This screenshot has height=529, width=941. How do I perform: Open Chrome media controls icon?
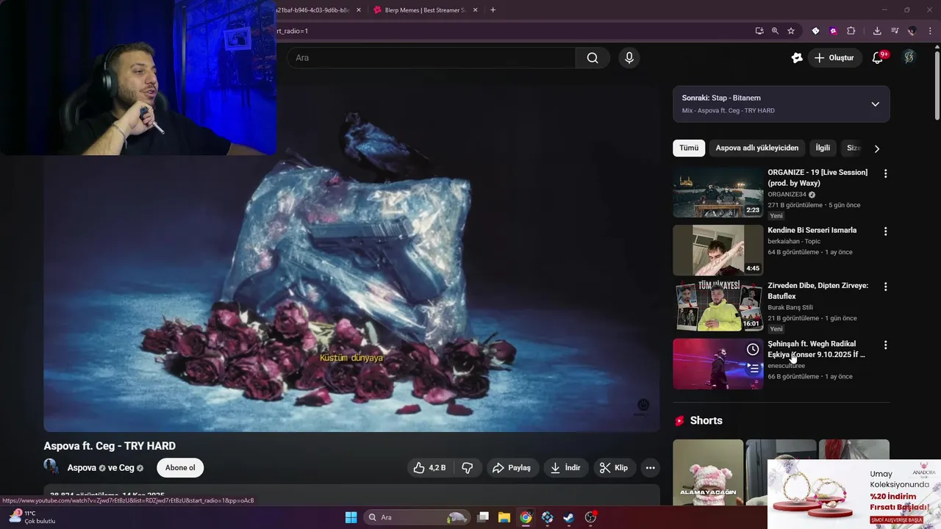point(895,31)
